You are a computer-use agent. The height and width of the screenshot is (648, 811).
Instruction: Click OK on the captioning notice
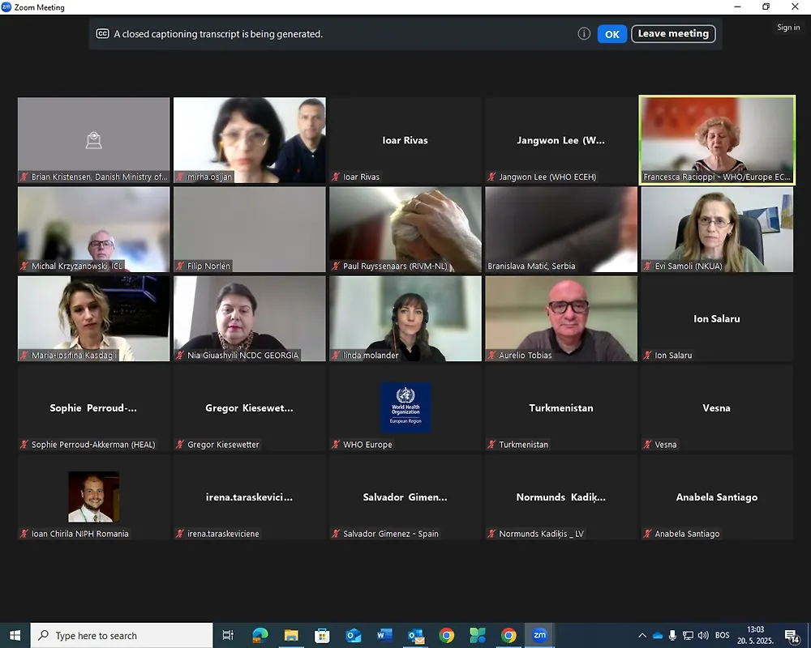click(x=611, y=34)
